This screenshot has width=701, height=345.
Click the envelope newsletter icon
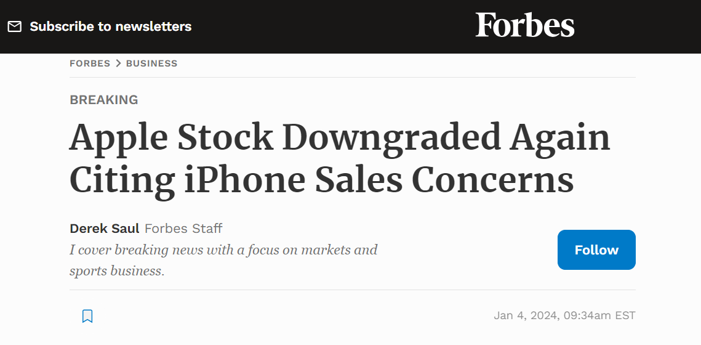tap(14, 26)
